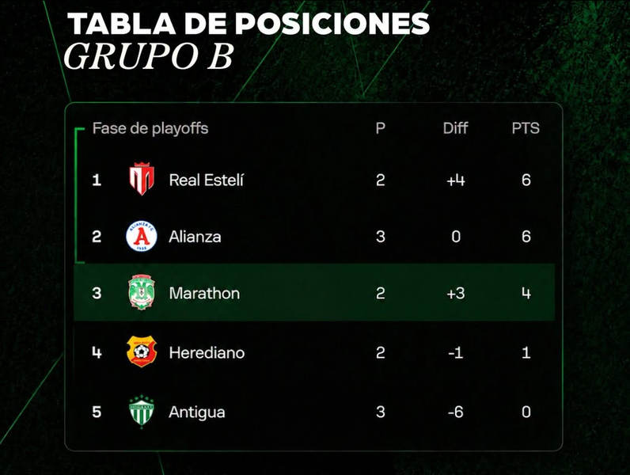
Task: Click the Herediano team name
Action: point(207,353)
